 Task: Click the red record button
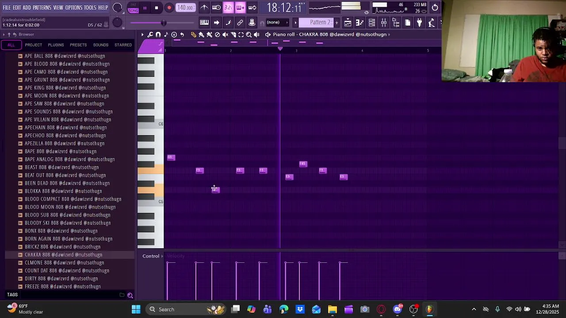[169, 8]
